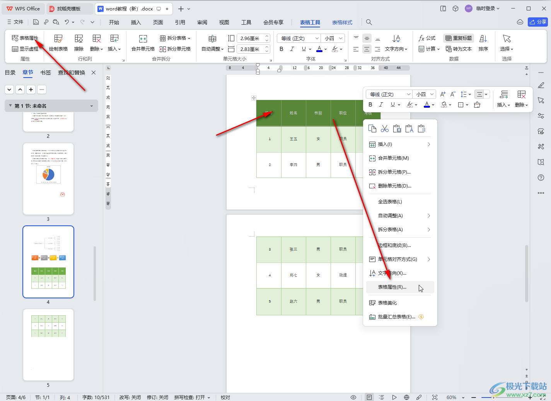The image size is (551, 401).
Task: Click Split Cells in ribbon (拆分单元格)
Action: 175,49
